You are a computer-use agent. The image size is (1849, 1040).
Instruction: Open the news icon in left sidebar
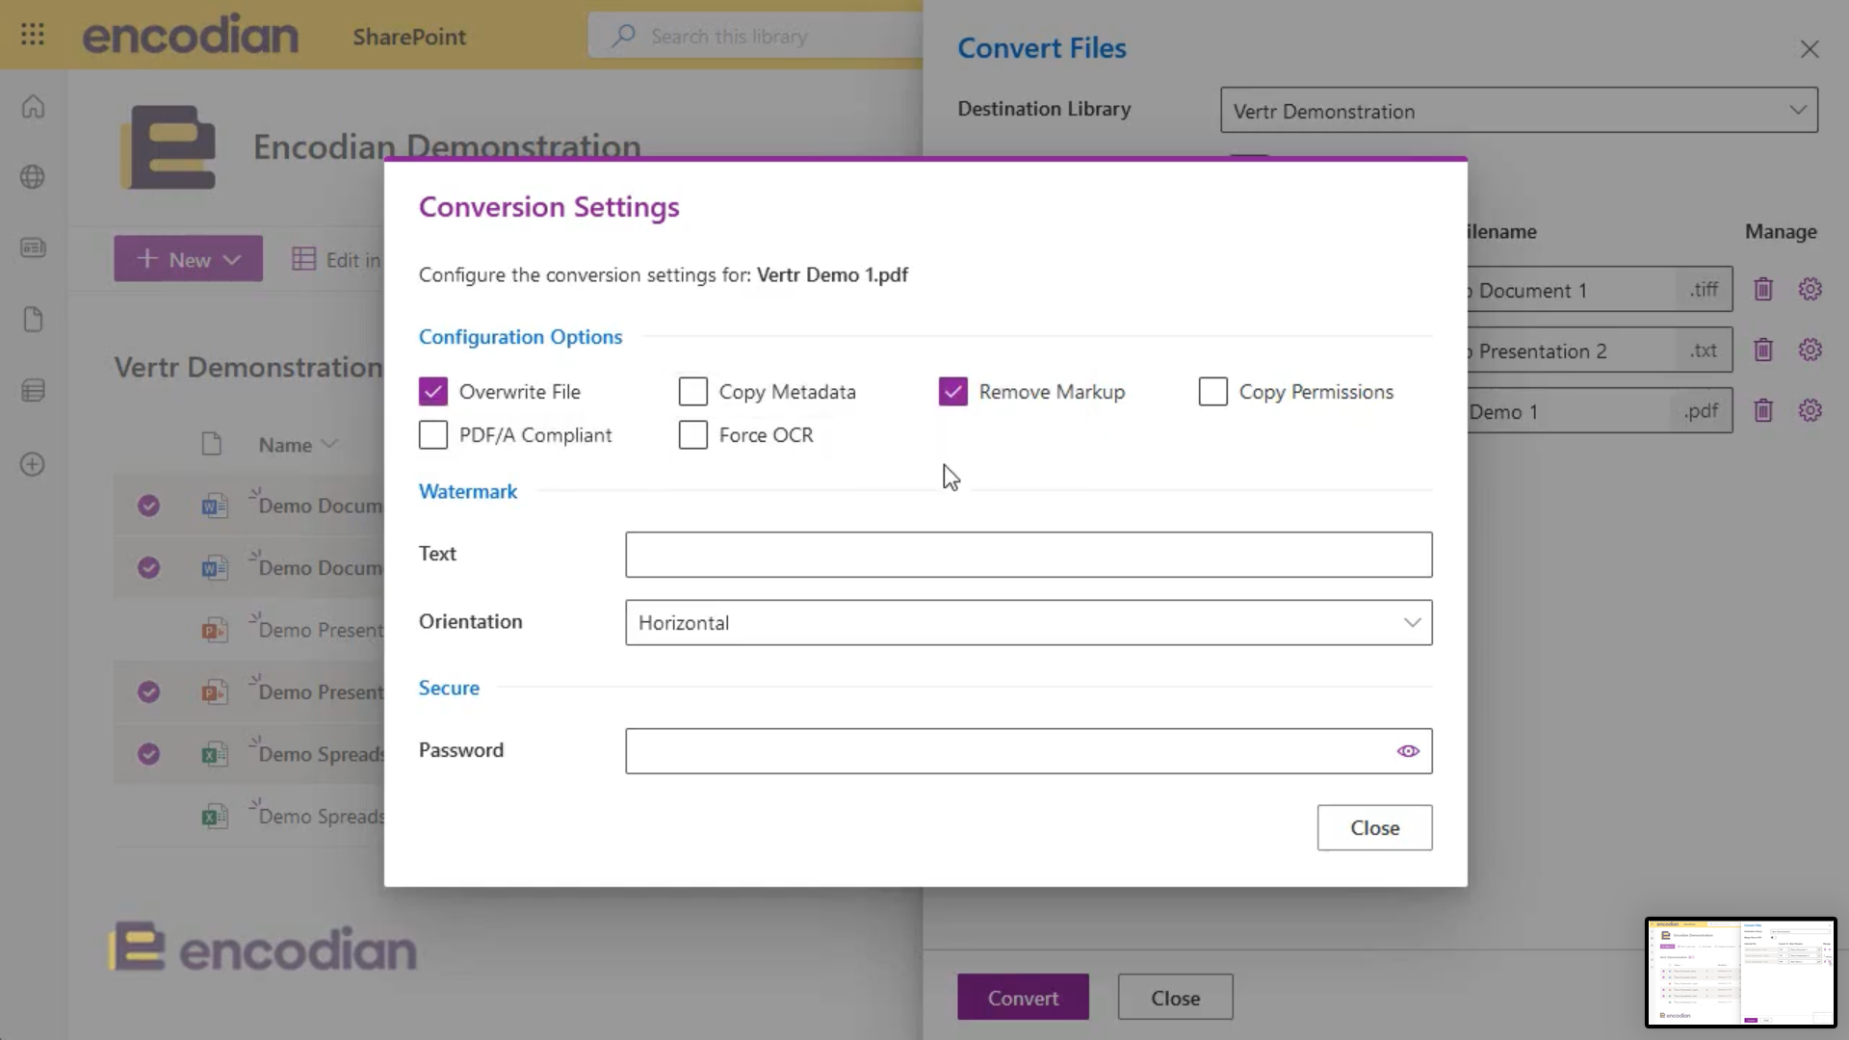pos(33,248)
